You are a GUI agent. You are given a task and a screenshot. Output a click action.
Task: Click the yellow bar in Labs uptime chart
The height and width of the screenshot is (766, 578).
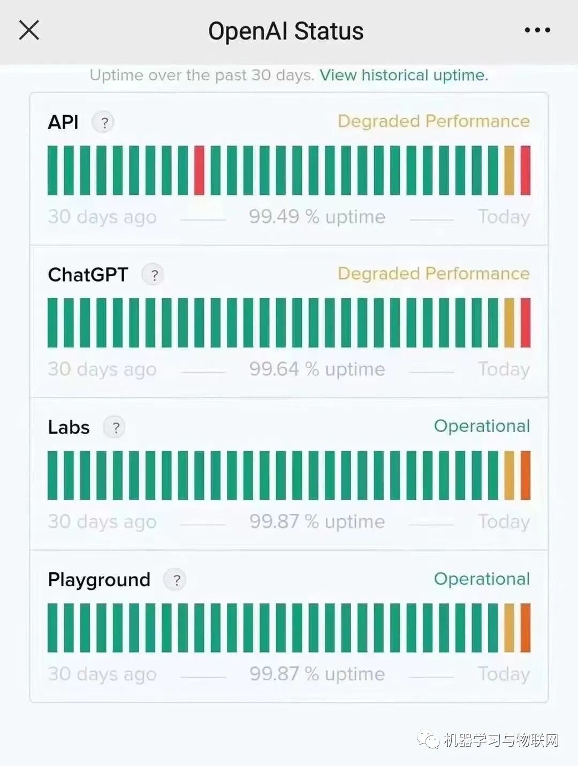coord(509,475)
